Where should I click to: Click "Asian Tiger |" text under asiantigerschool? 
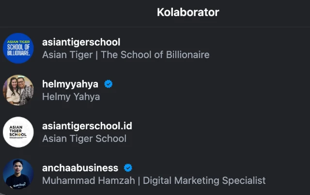point(69,55)
